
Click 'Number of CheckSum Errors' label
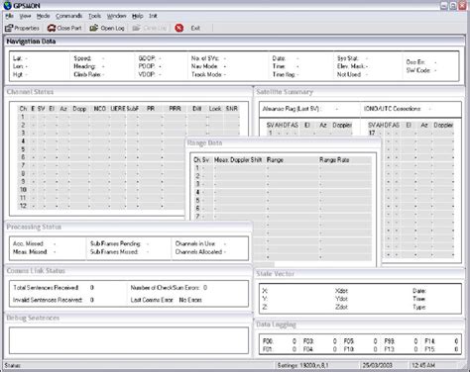point(165,288)
